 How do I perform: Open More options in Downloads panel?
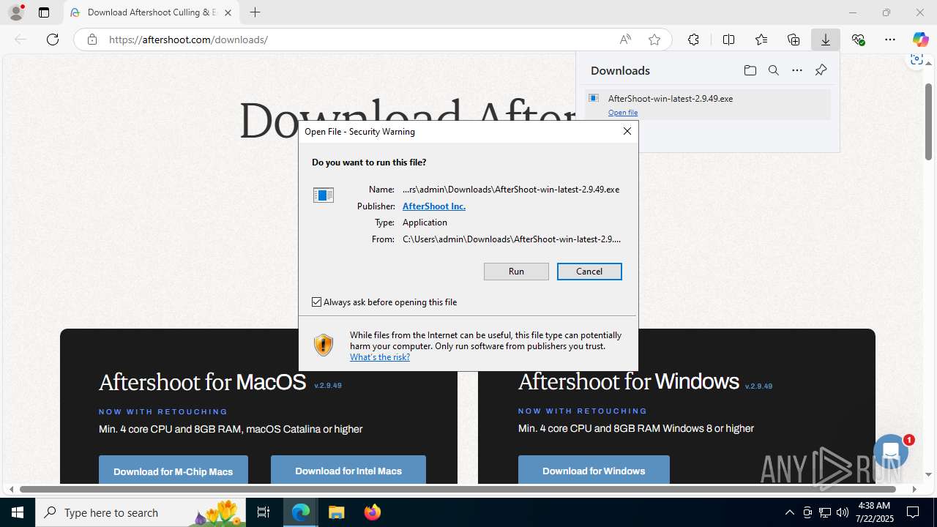(x=797, y=70)
